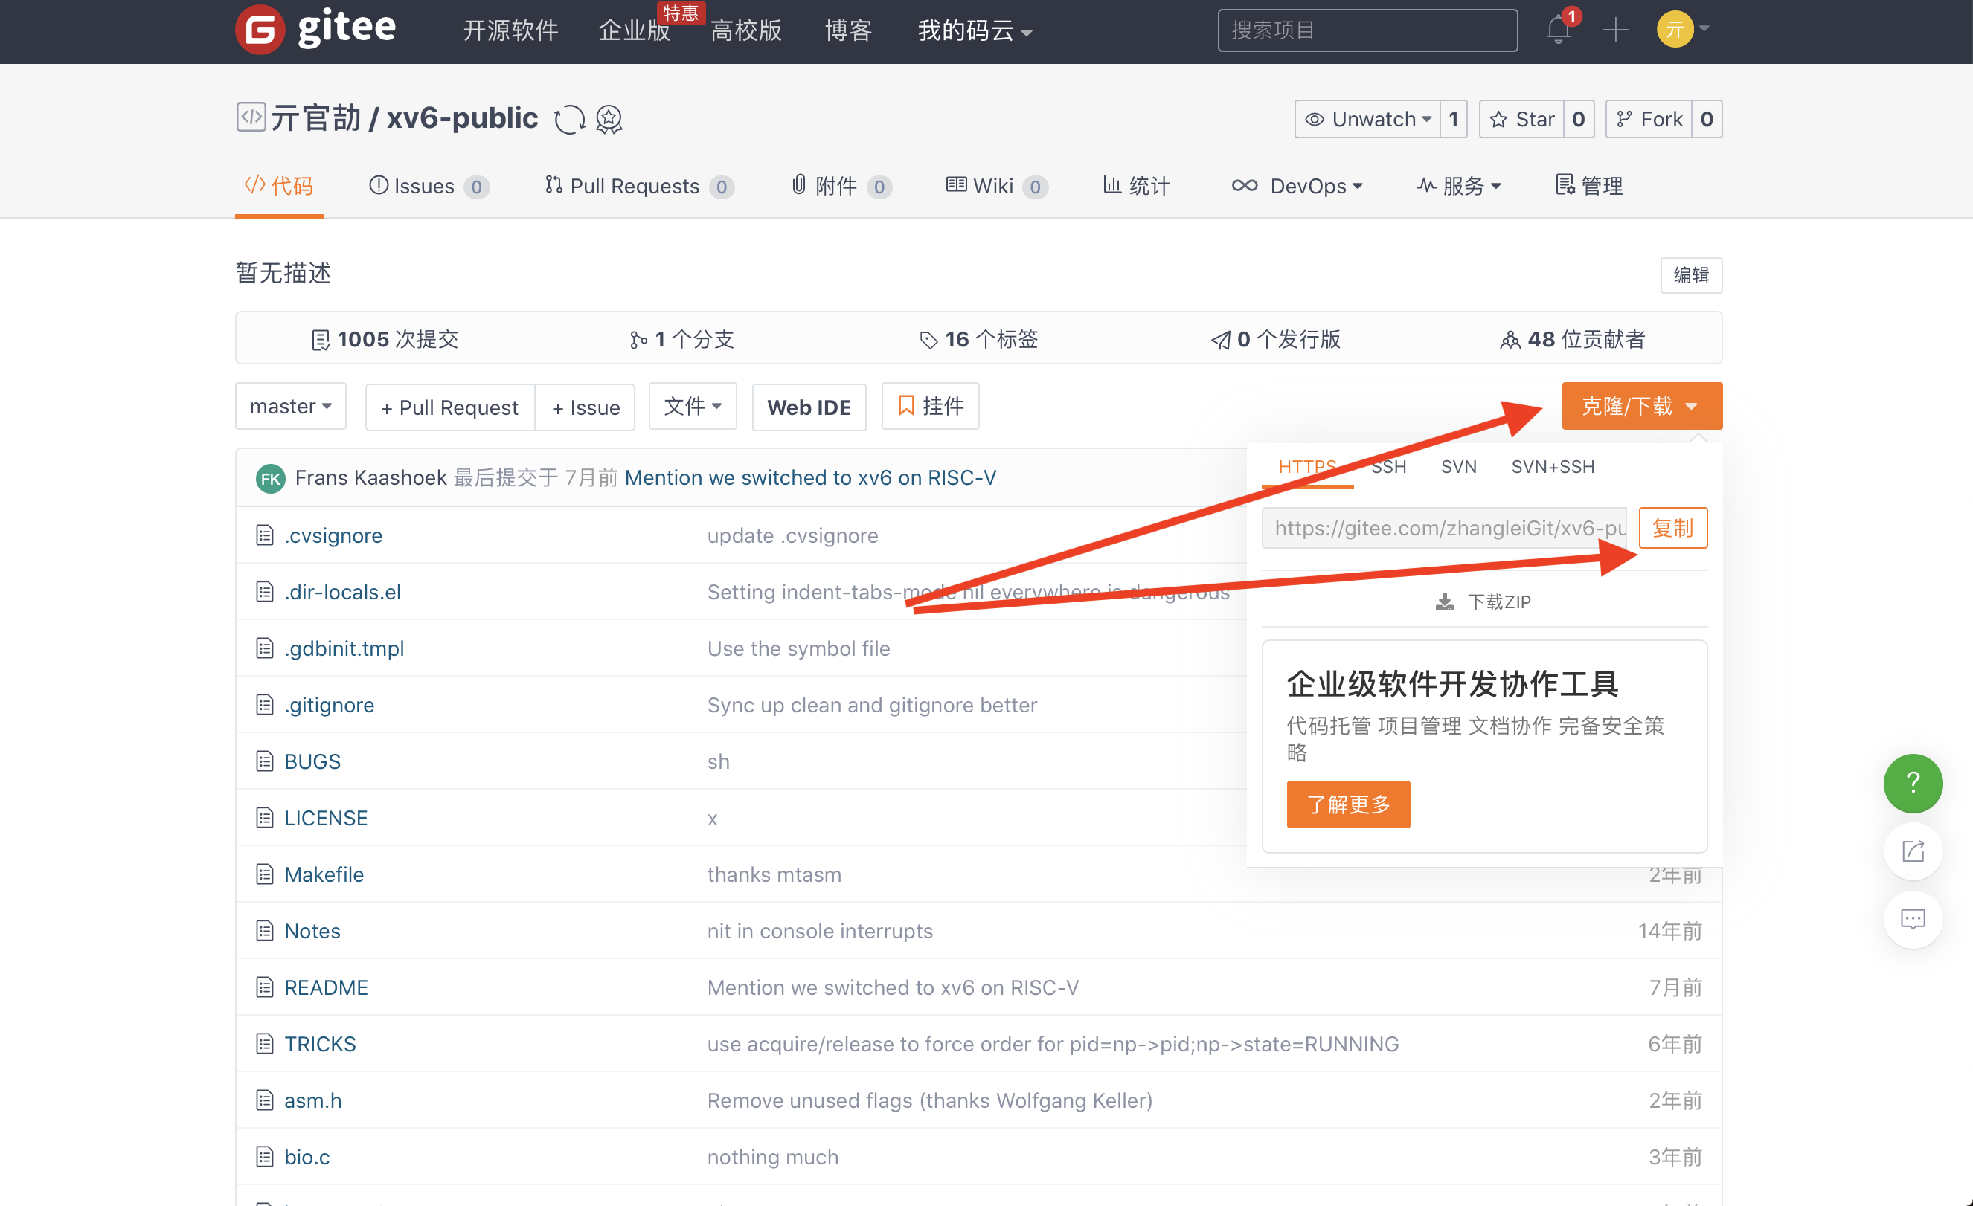Open the 服务 dropdown menu
Viewport: 1973px width, 1206px height.
click(1458, 186)
